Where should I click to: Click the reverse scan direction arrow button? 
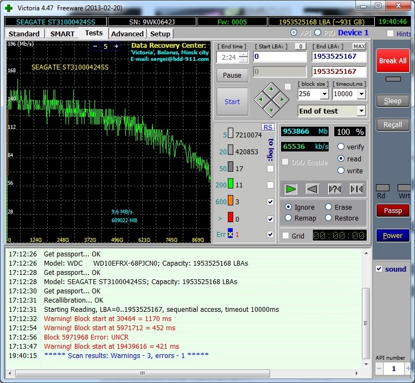[x=312, y=189]
